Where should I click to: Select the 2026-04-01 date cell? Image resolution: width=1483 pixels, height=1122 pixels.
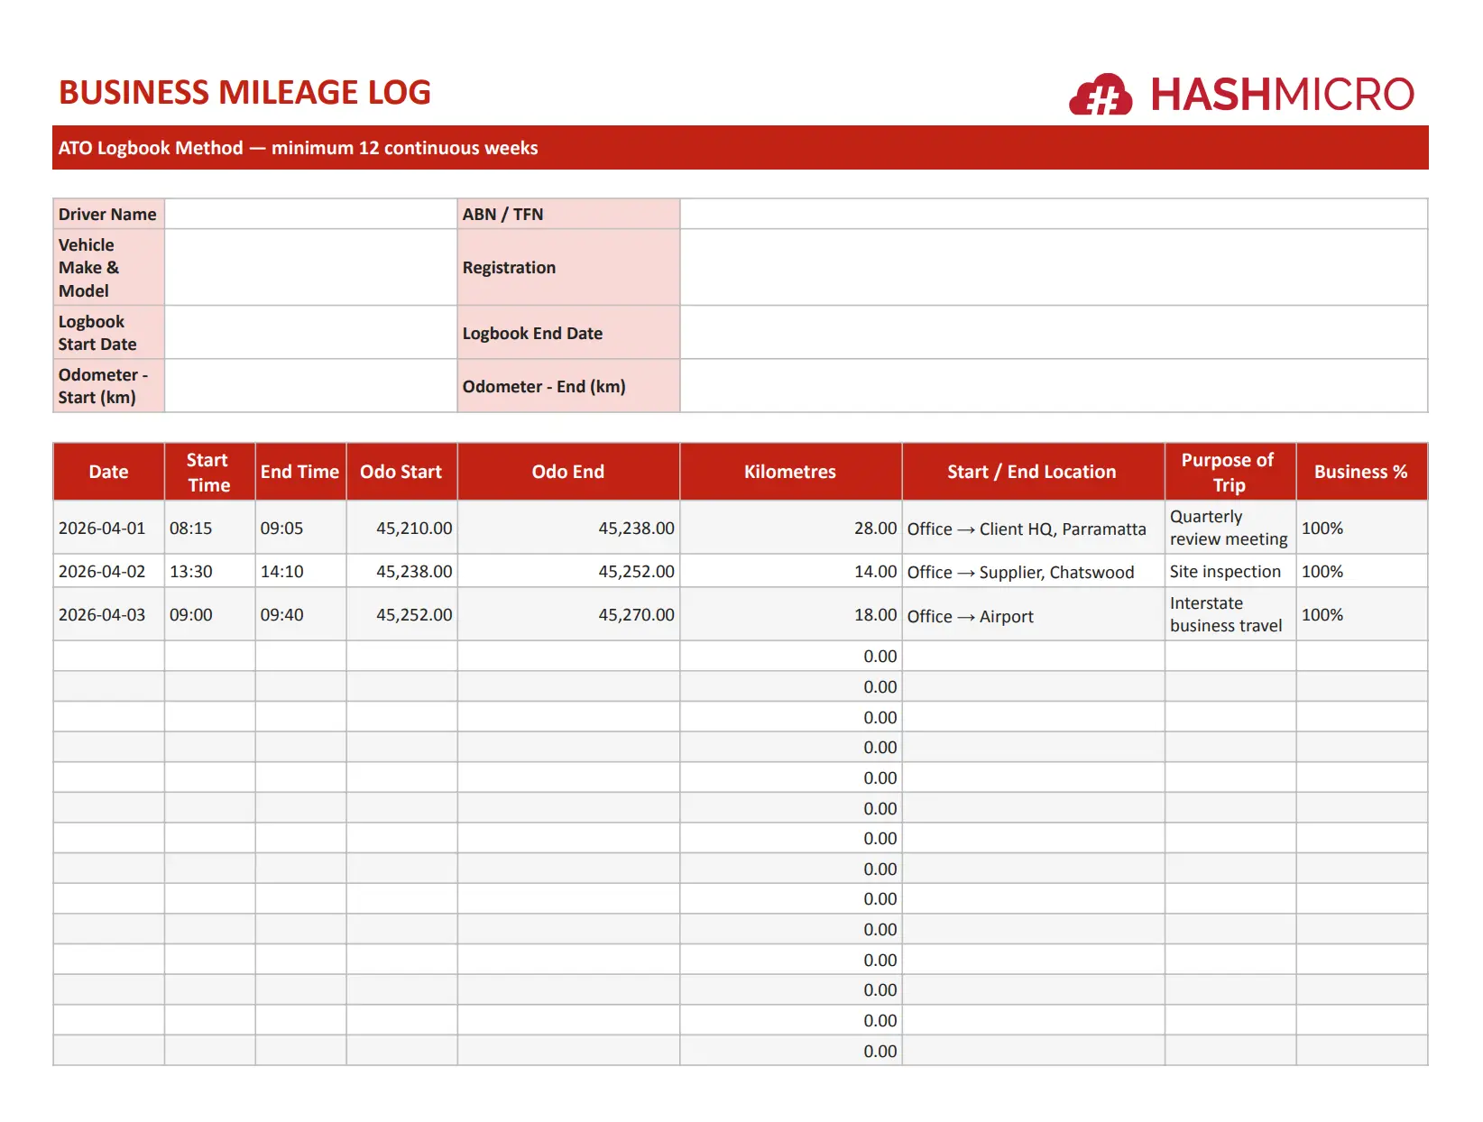[103, 529]
